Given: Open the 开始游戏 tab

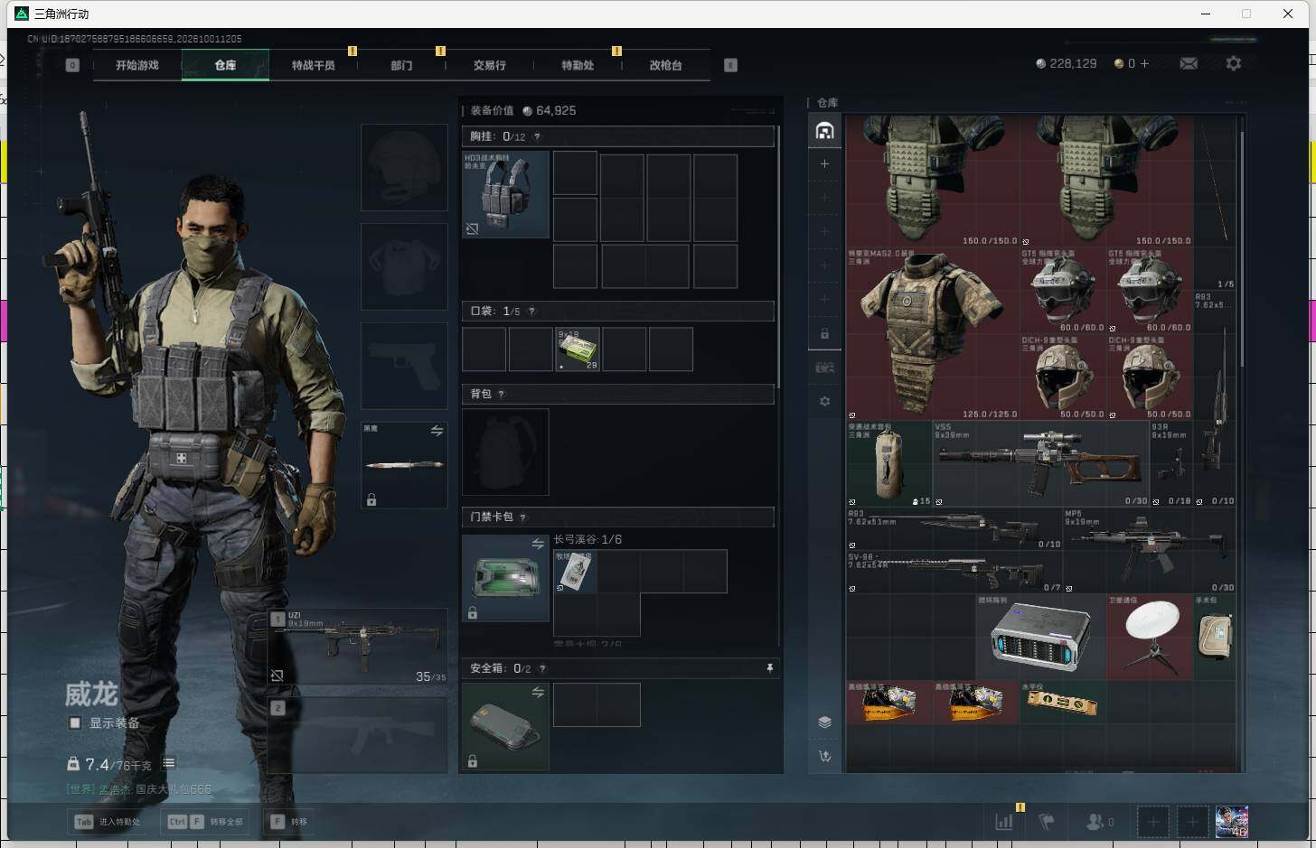Looking at the screenshot, I should click(x=137, y=65).
